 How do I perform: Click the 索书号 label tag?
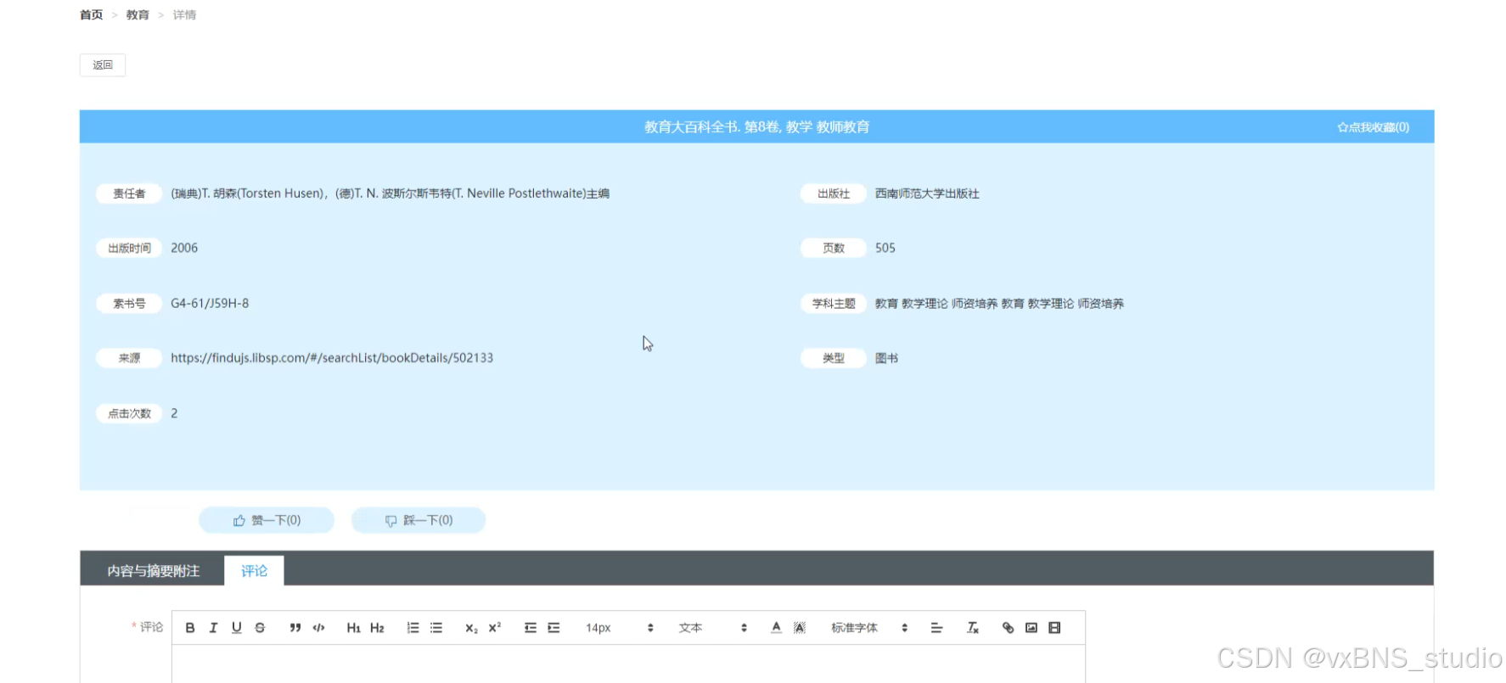[129, 304]
